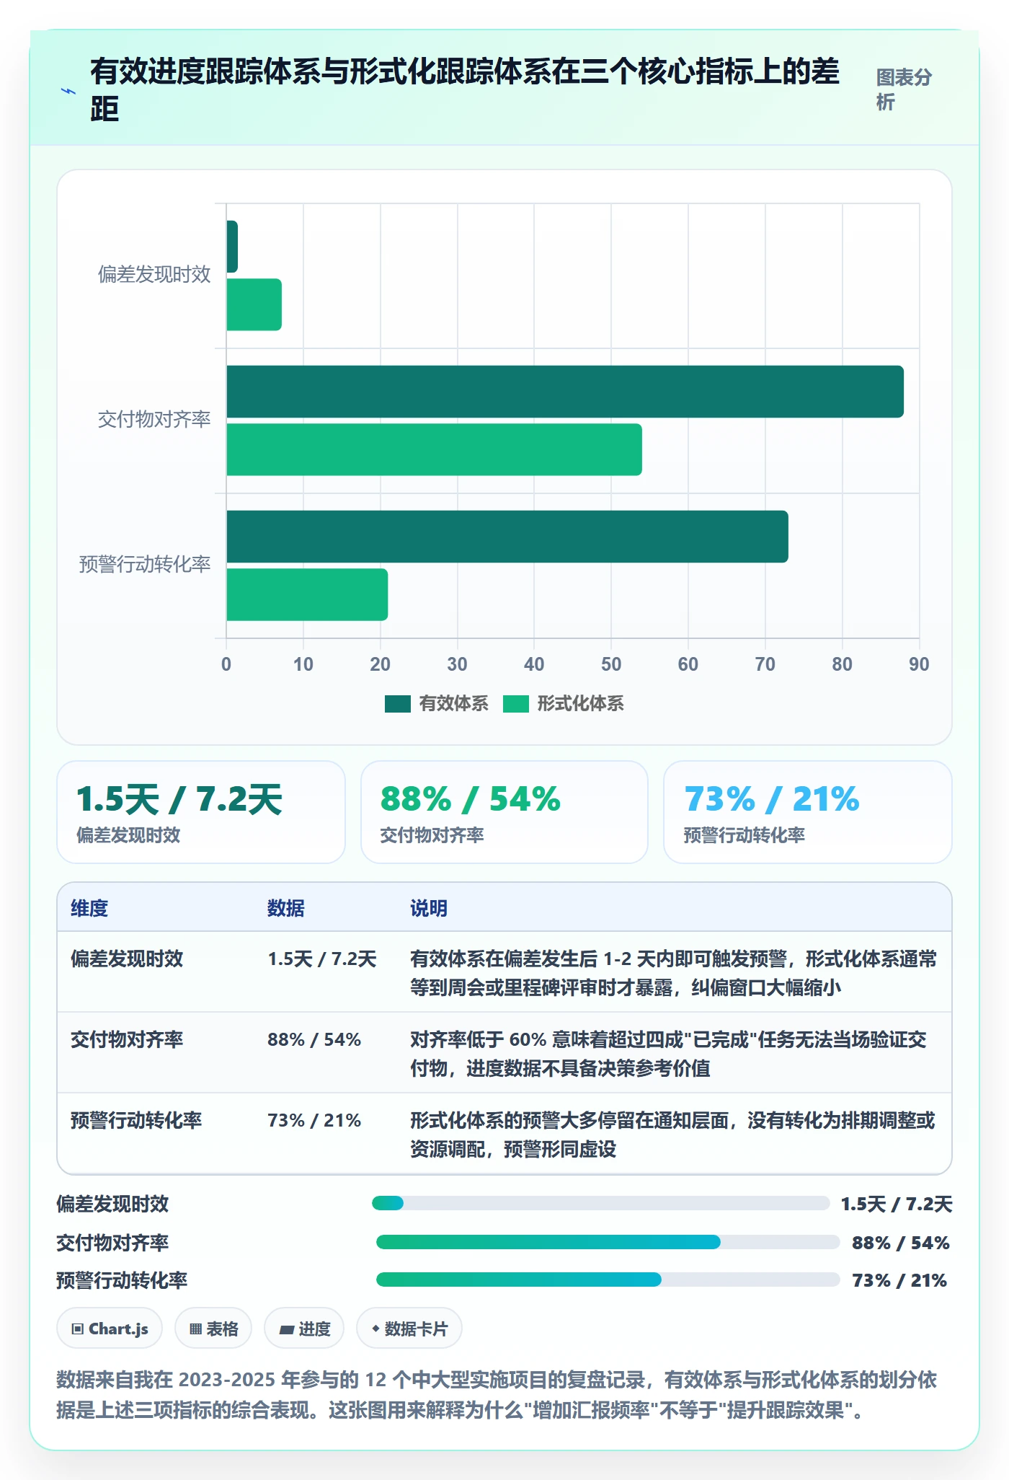1009x1480 pixels.
Task: Click the 偏差发现时效 progress bar
Action: pos(600,1203)
